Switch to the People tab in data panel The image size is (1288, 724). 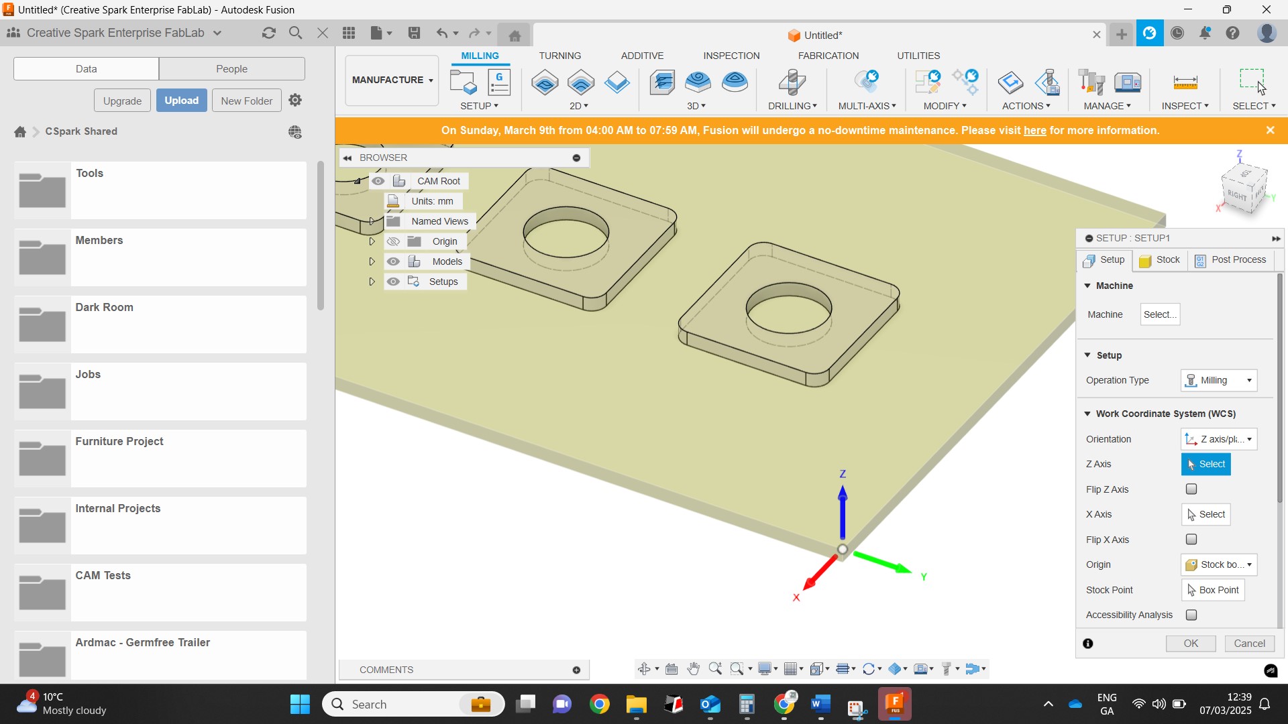tap(232, 68)
